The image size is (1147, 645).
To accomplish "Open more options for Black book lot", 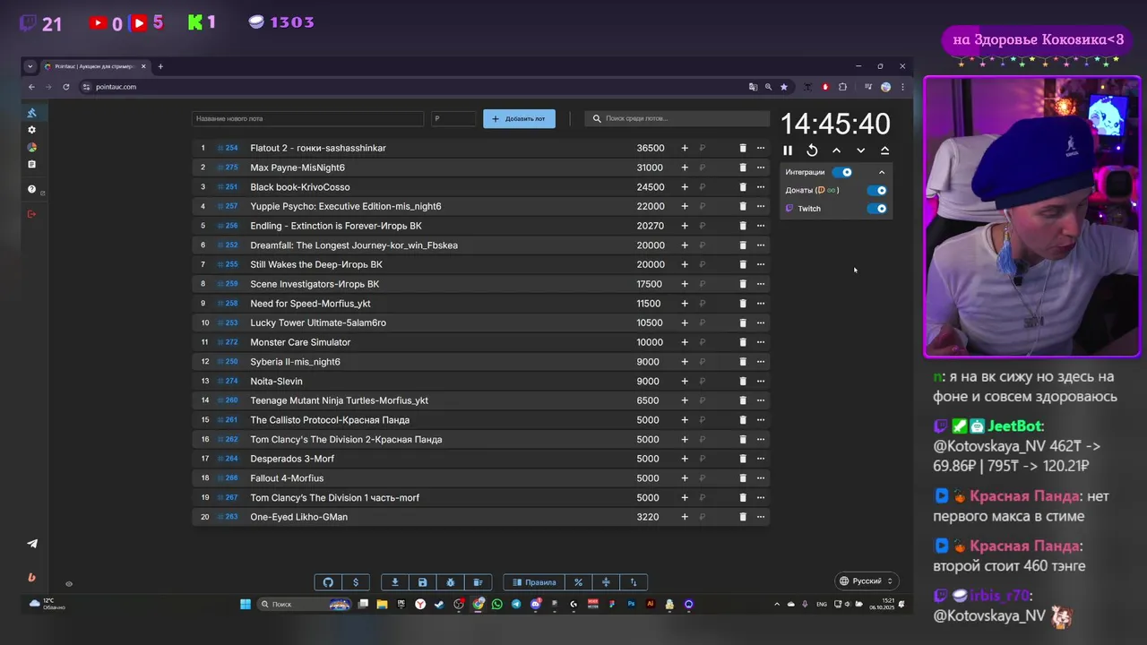I will [761, 187].
